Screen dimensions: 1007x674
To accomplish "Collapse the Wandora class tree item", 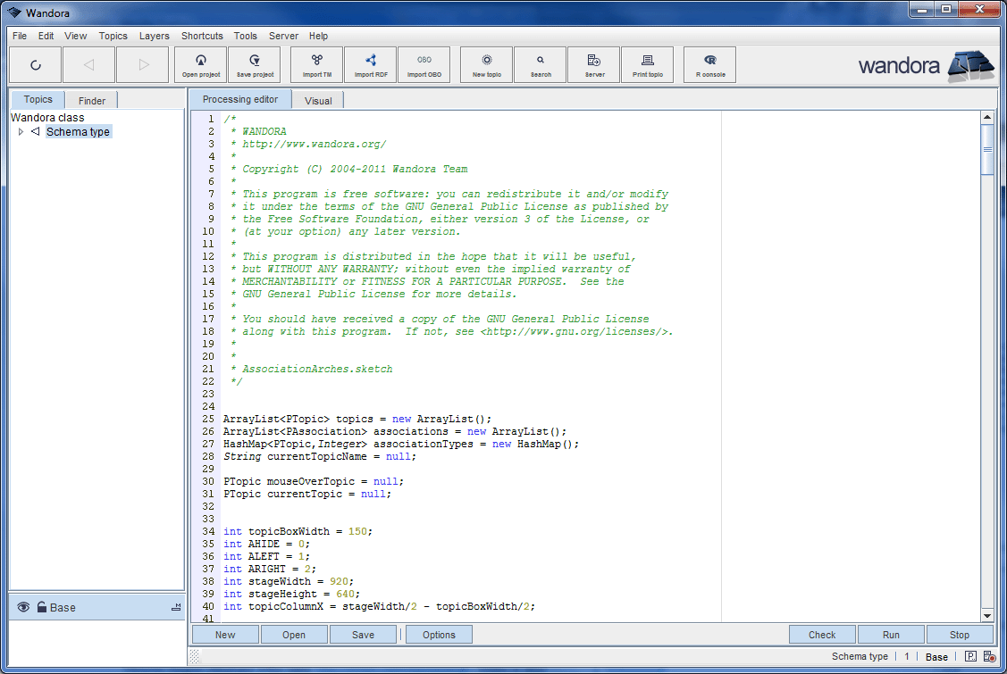I will click(47, 117).
